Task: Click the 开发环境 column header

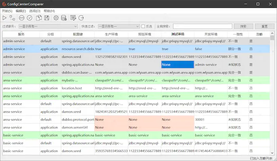Action: point(211,34)
